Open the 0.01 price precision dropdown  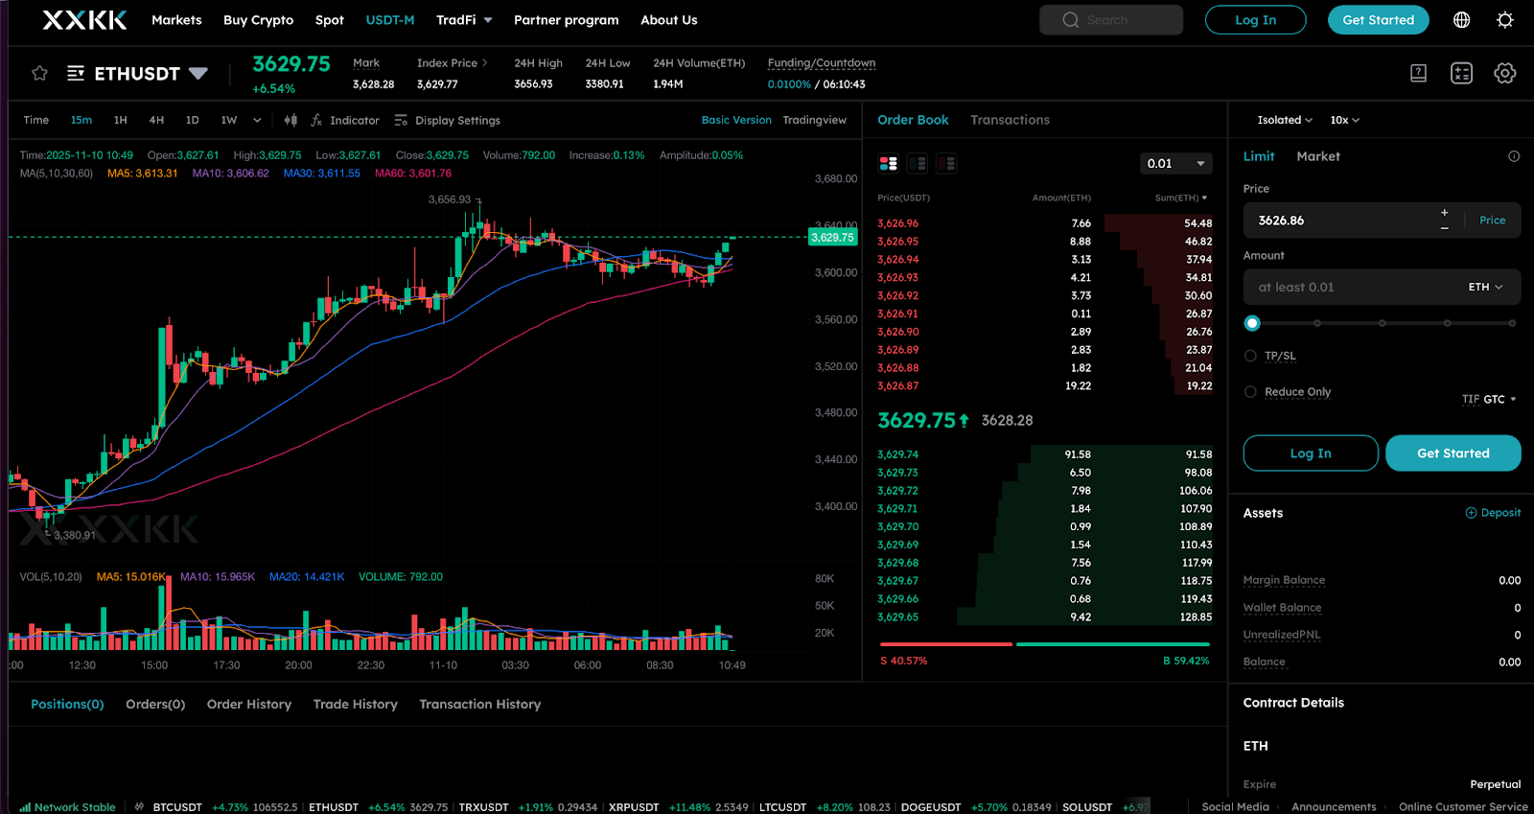tap(1175, 164)
